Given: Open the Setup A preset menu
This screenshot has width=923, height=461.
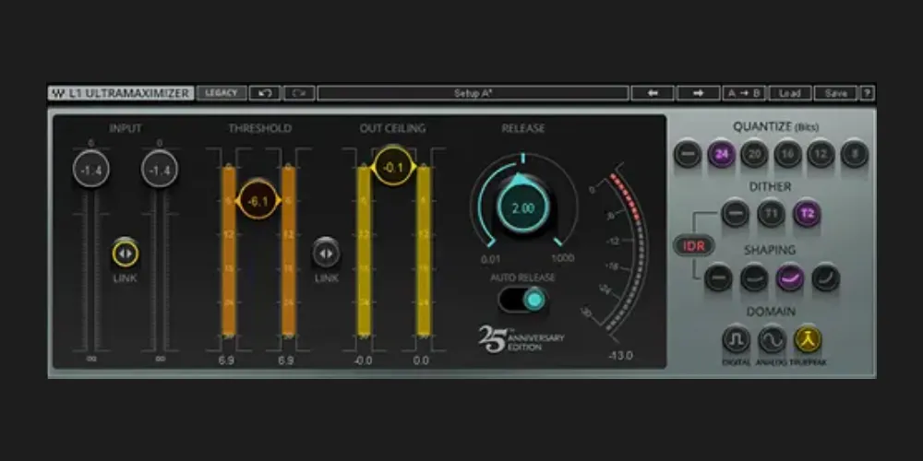Looking at the screenshot, I should (473, 93).
